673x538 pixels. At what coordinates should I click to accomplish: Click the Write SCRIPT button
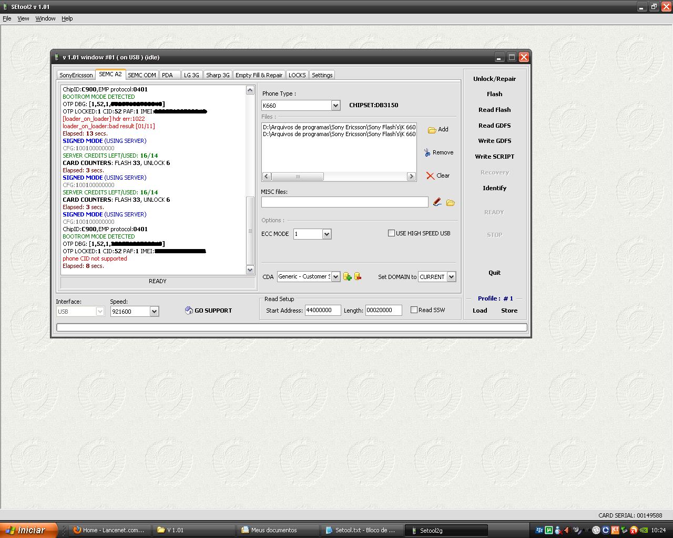pos(494,157)
